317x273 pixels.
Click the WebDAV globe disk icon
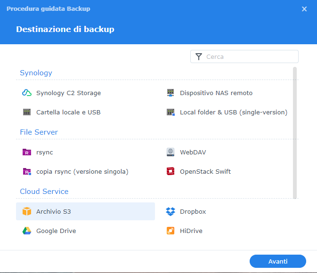[171, 152]
